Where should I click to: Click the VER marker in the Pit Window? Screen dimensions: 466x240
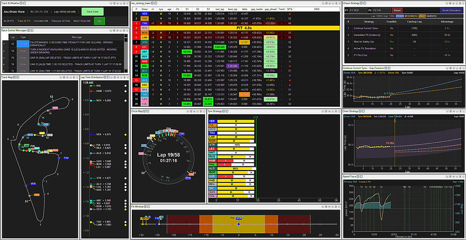click(238, 218)
